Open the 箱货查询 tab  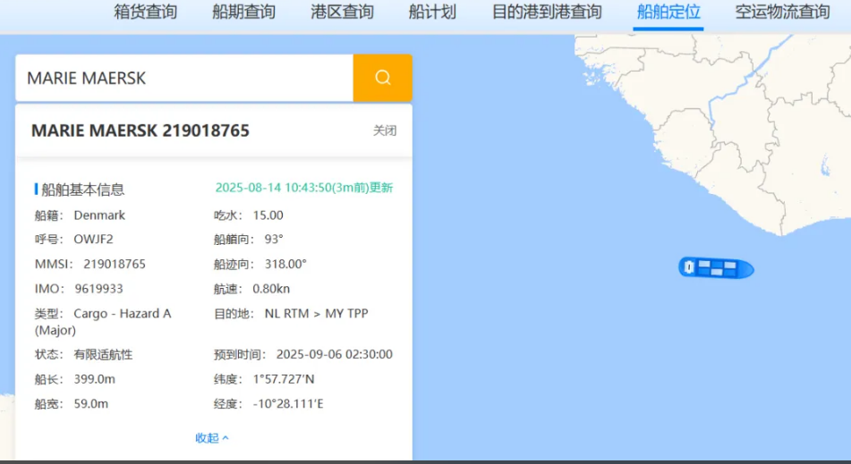pos(146,12)
